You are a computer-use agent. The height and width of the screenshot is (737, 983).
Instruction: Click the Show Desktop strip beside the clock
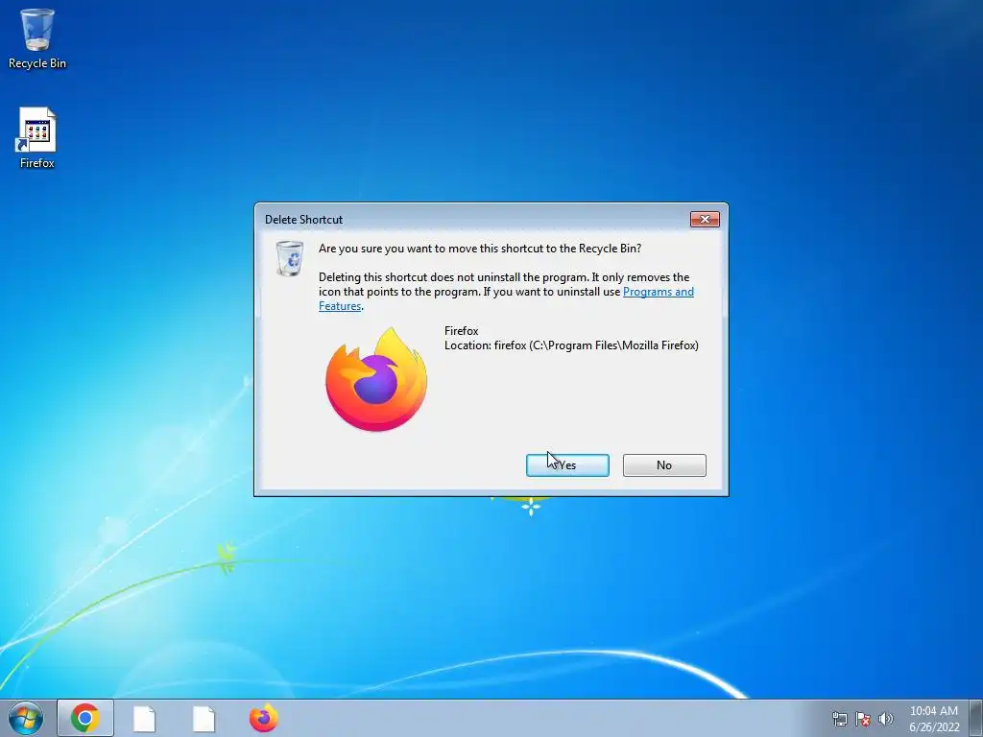(x=976, y=718)
